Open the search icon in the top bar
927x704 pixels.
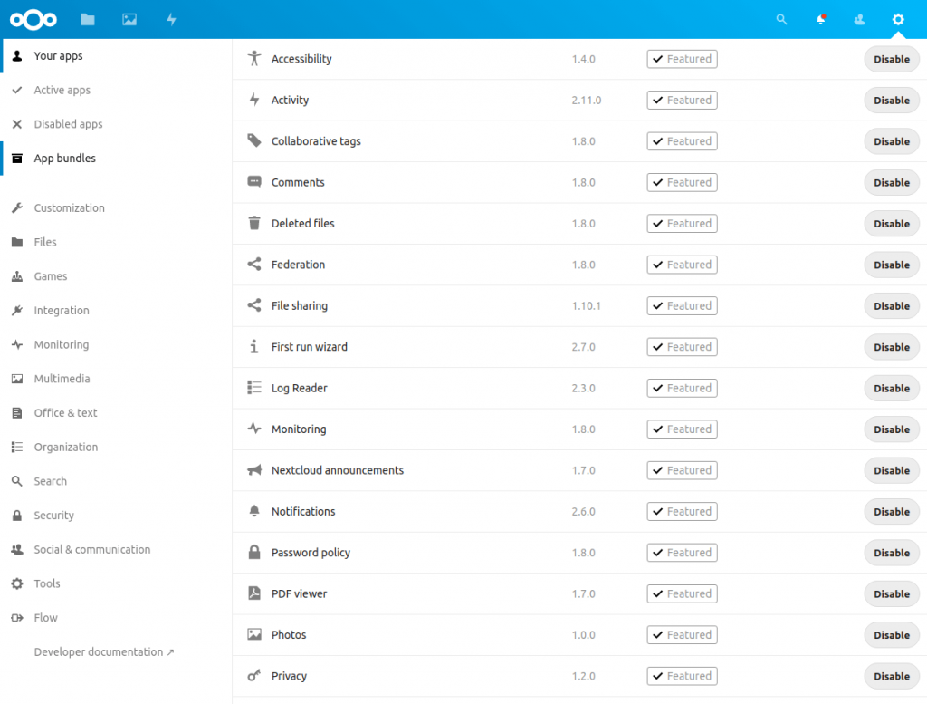[780, 19]
